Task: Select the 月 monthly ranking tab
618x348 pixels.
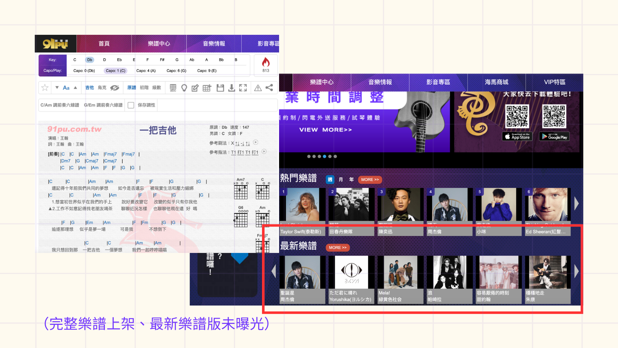Action: coord(341,179)
